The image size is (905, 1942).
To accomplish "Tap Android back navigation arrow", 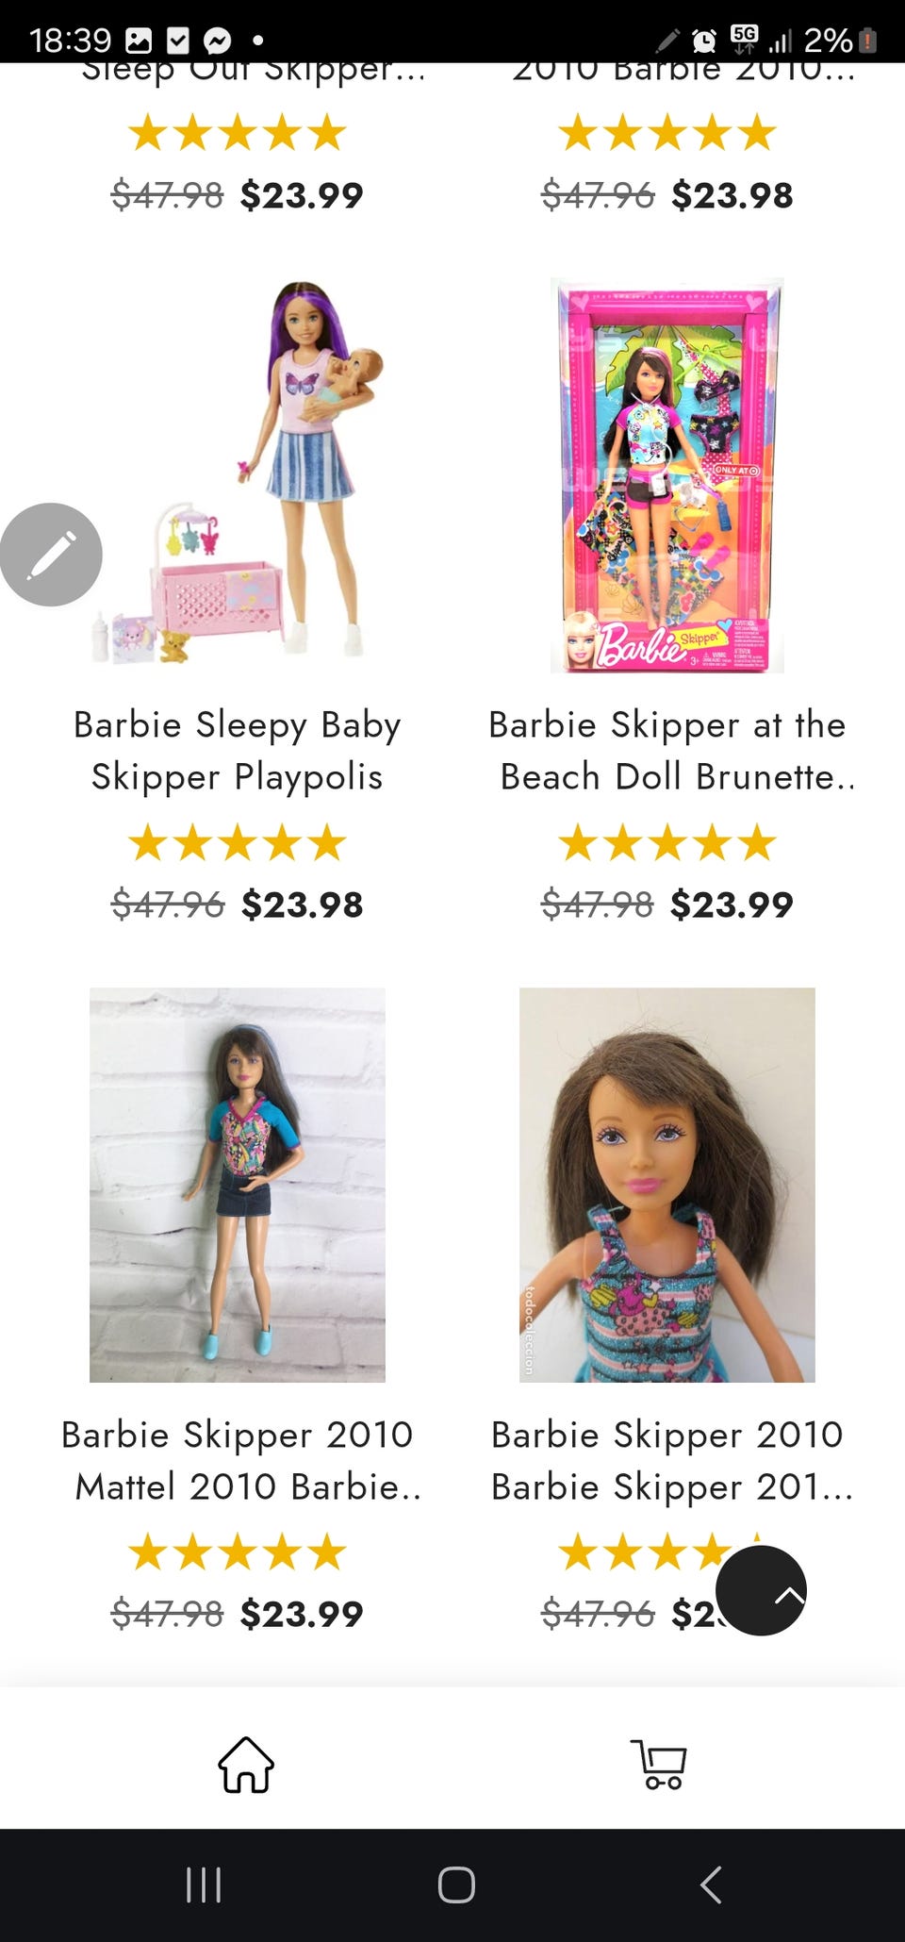I will tap(711, 1884).
